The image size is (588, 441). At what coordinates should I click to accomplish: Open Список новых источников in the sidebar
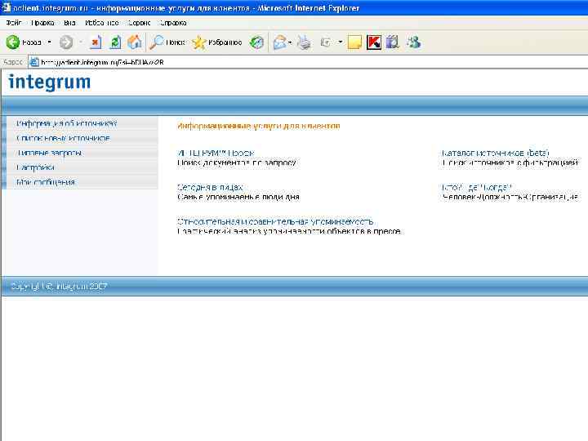(63, 138)
